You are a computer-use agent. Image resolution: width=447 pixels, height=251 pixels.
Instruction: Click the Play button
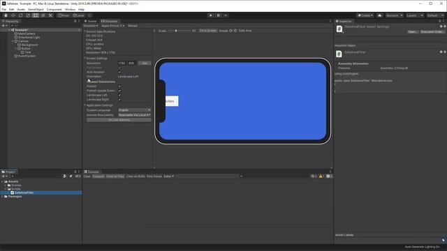coord(211,15)
